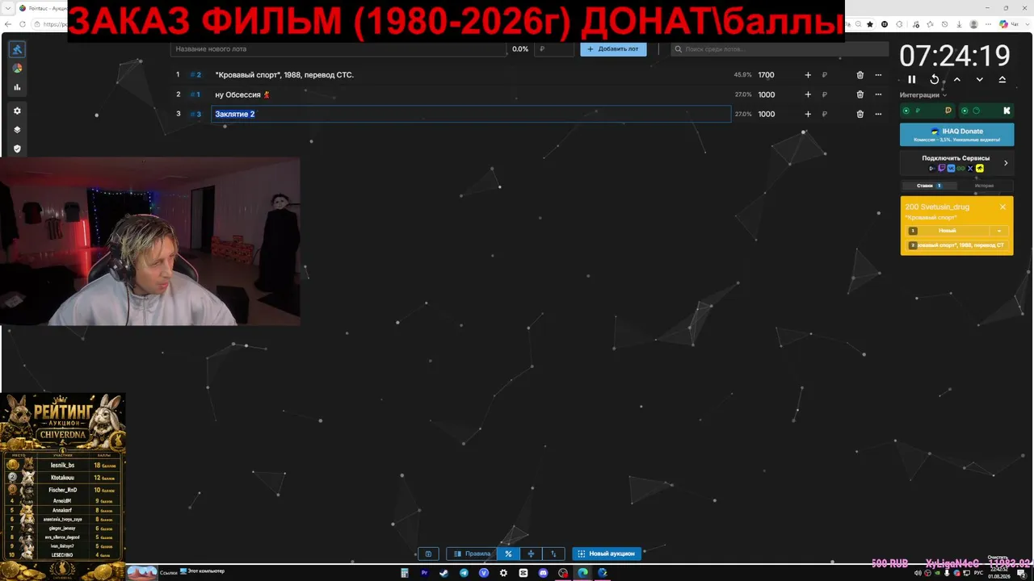Open the IHAQ Donate banner
Screen dimensions: 1034x581
tap(957, 135)
